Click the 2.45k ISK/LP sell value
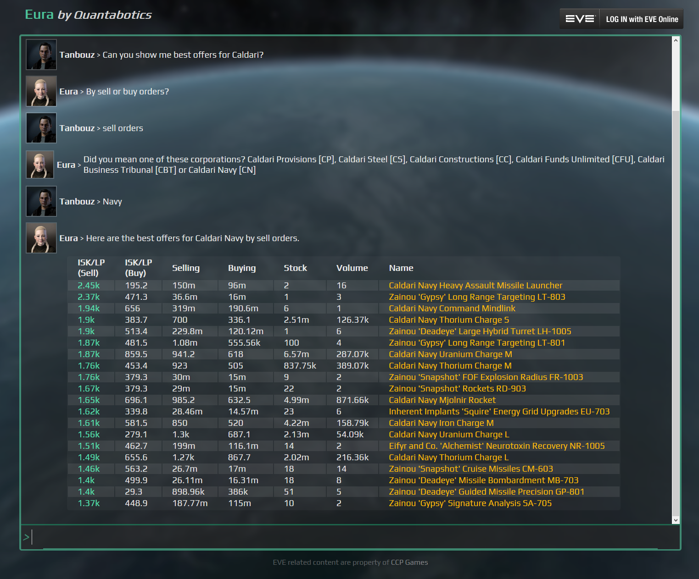Screen dimensions: 699x579 pos(89,285)
